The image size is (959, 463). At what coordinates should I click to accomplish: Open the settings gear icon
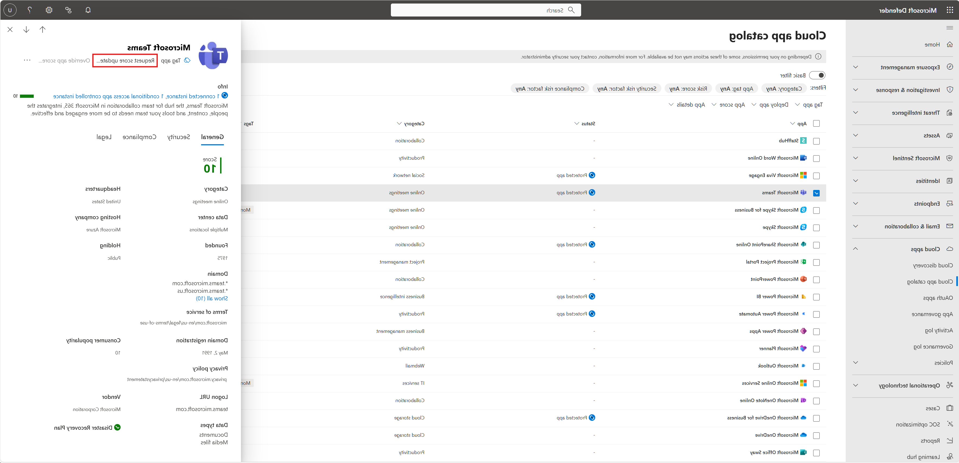[x=49, y=10]
